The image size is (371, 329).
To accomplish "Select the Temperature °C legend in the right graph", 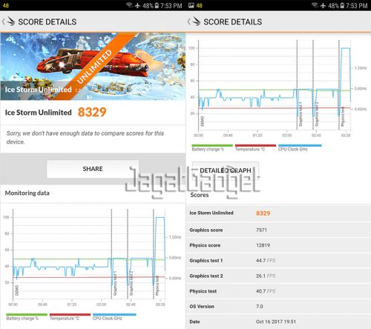I will tap(255, 147).
